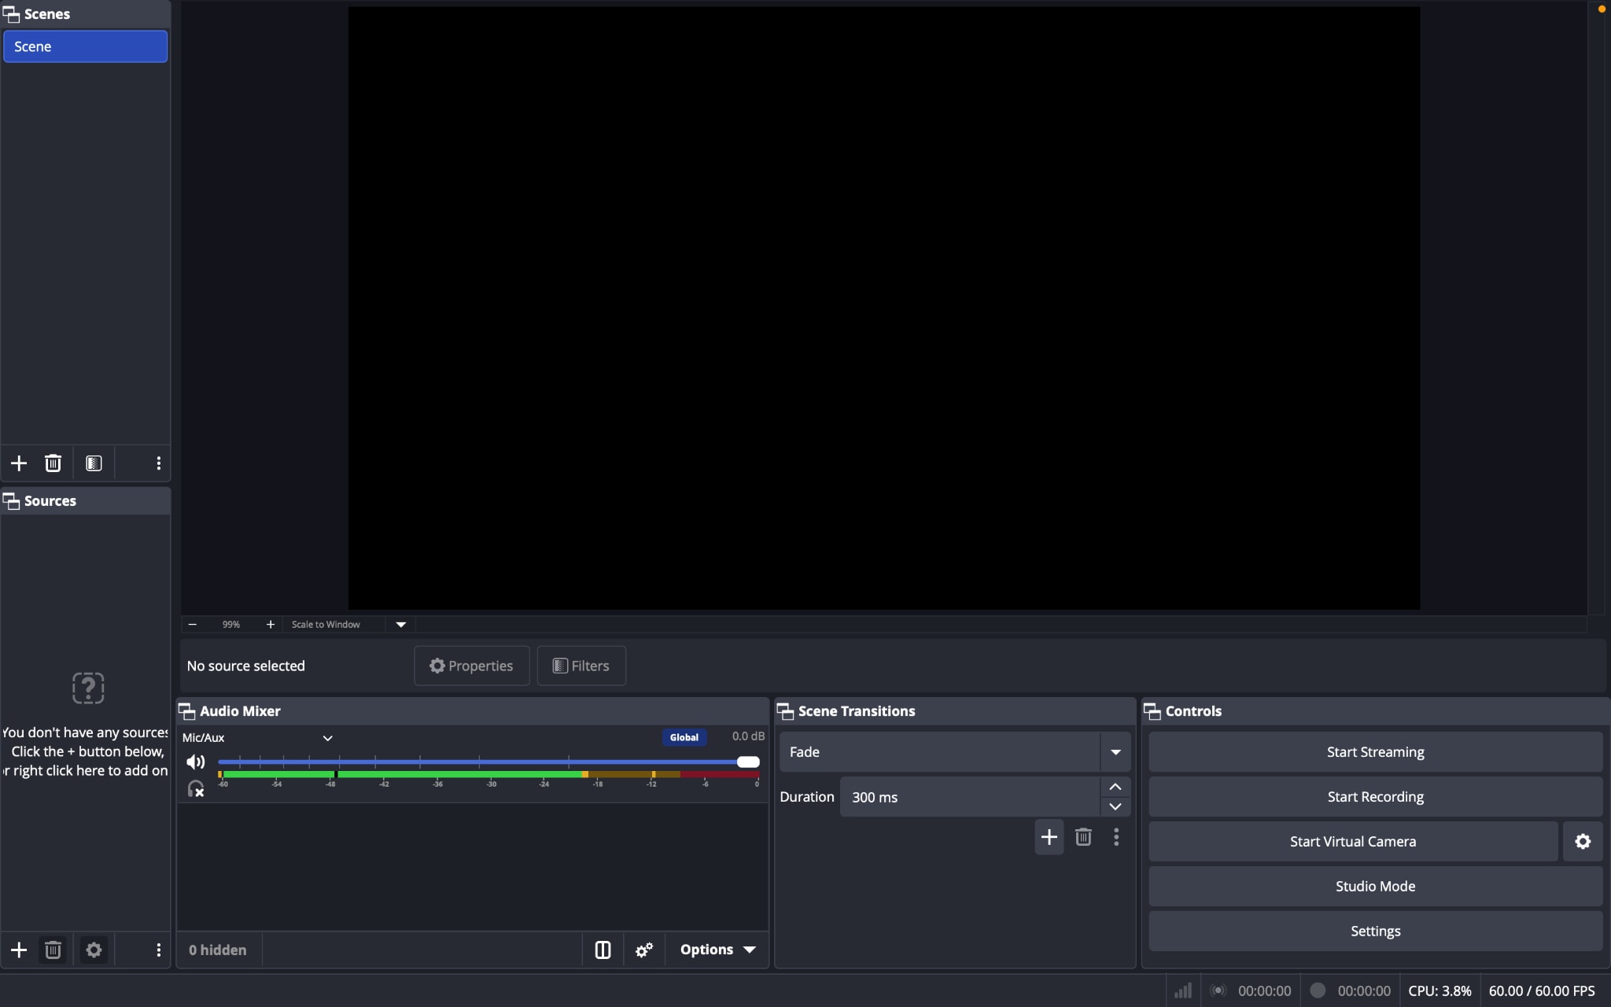Viewport: 1611px width, 1007px height.
Task: Decrease transition duration down arrow
Action: coord(1115,806)
